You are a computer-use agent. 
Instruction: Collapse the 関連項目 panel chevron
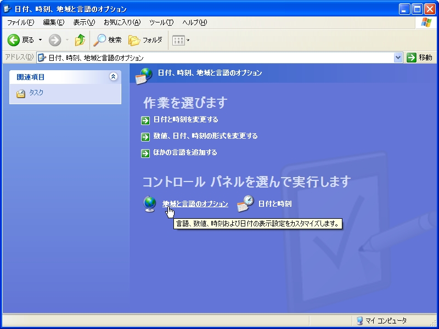(x=114, y=77)
